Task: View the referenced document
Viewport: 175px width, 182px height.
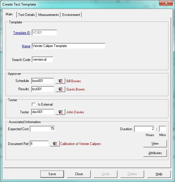Action: [x=155, y=144]
